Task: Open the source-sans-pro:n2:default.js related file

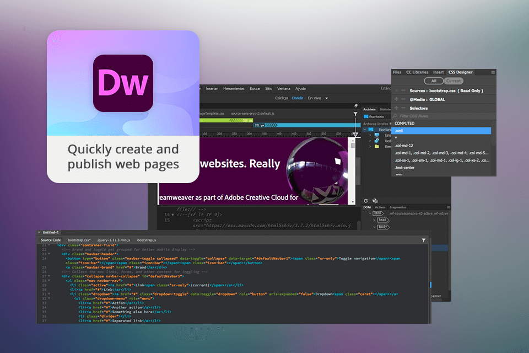Action: [253, 114]
